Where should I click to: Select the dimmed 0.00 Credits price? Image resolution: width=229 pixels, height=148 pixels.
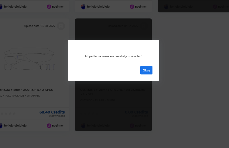(136, 112)
